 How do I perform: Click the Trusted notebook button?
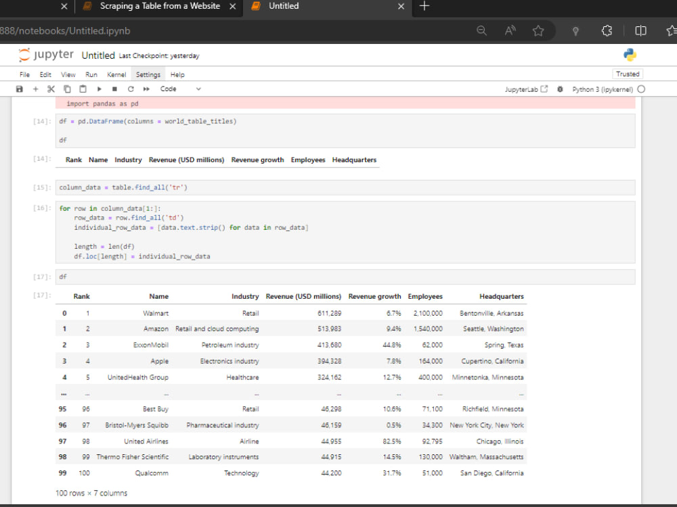628,74
